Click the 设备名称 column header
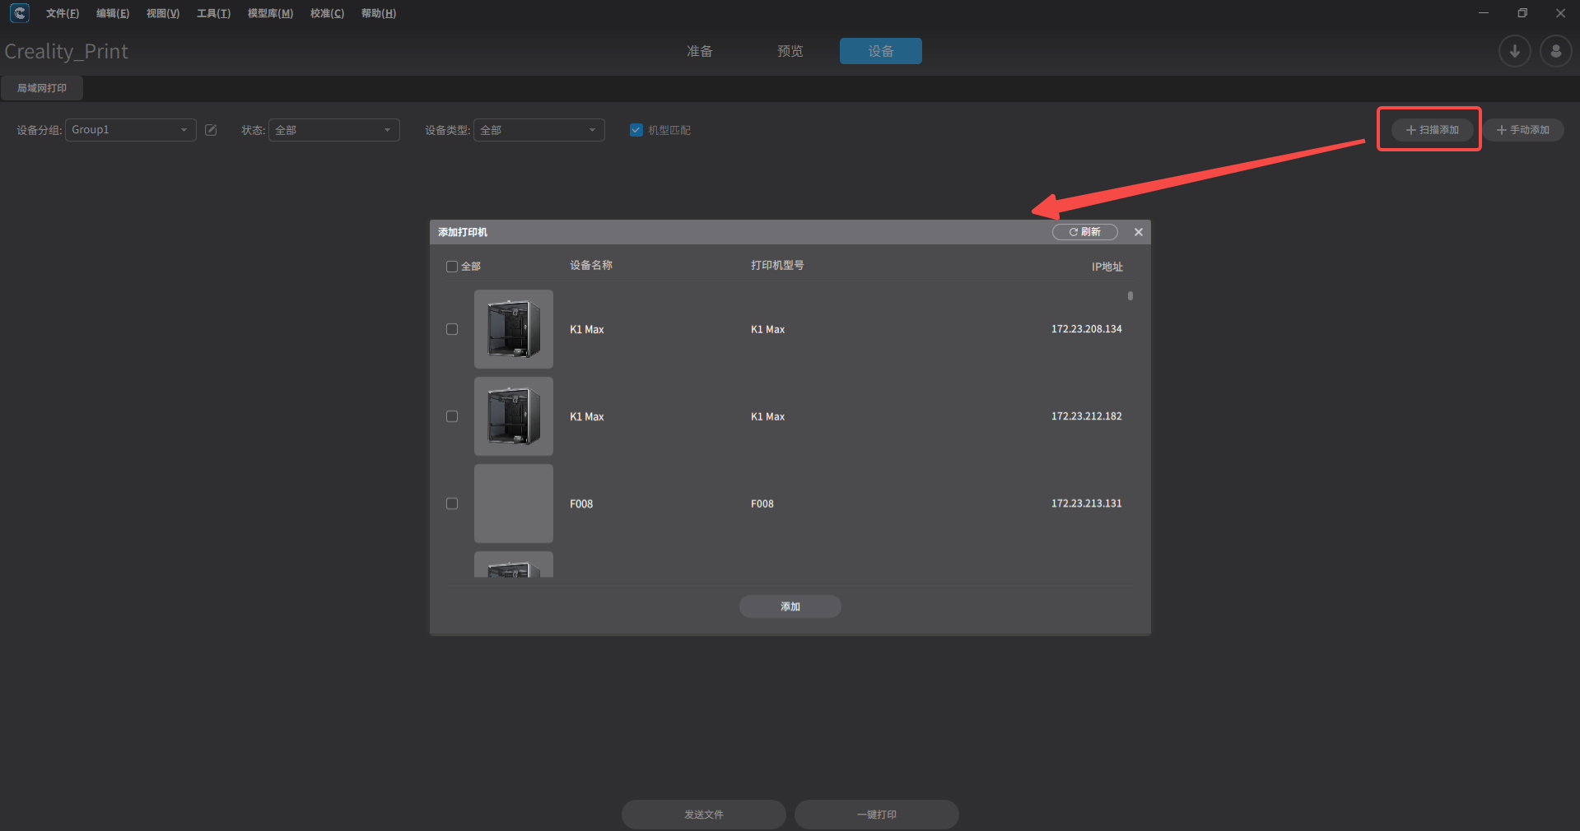Viewport: 1580px width, 831px height. click(591, 265)
